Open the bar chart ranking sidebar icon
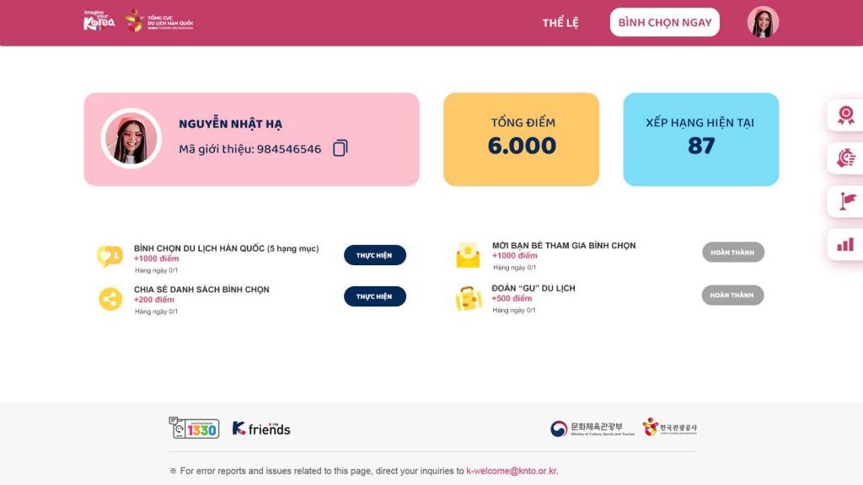 845,245
